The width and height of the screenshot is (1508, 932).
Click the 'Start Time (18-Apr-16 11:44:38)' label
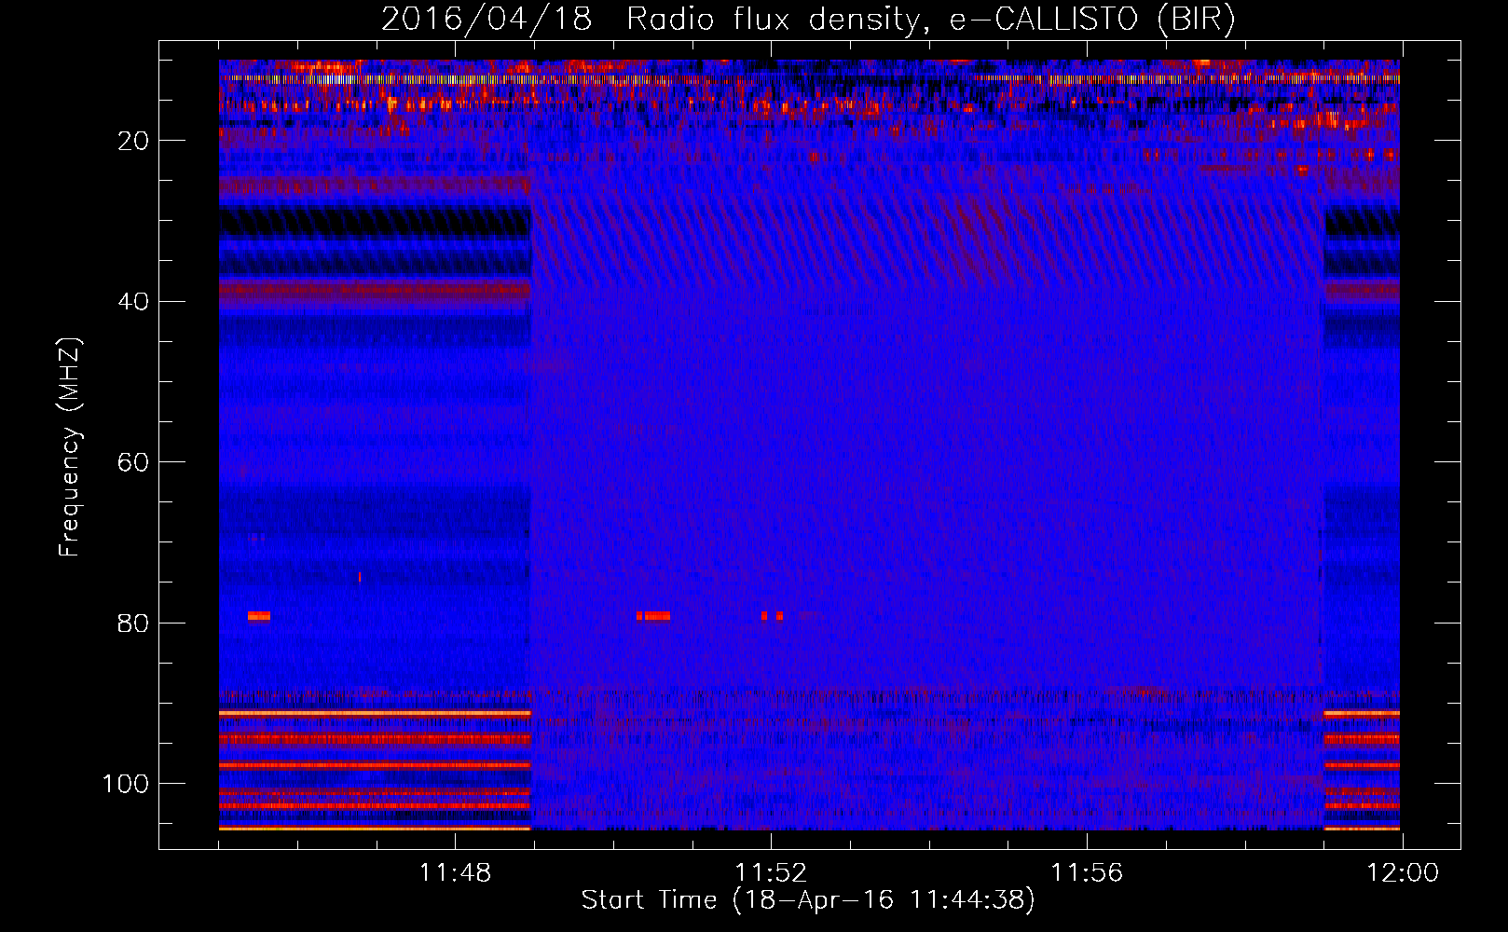[808, 900]
